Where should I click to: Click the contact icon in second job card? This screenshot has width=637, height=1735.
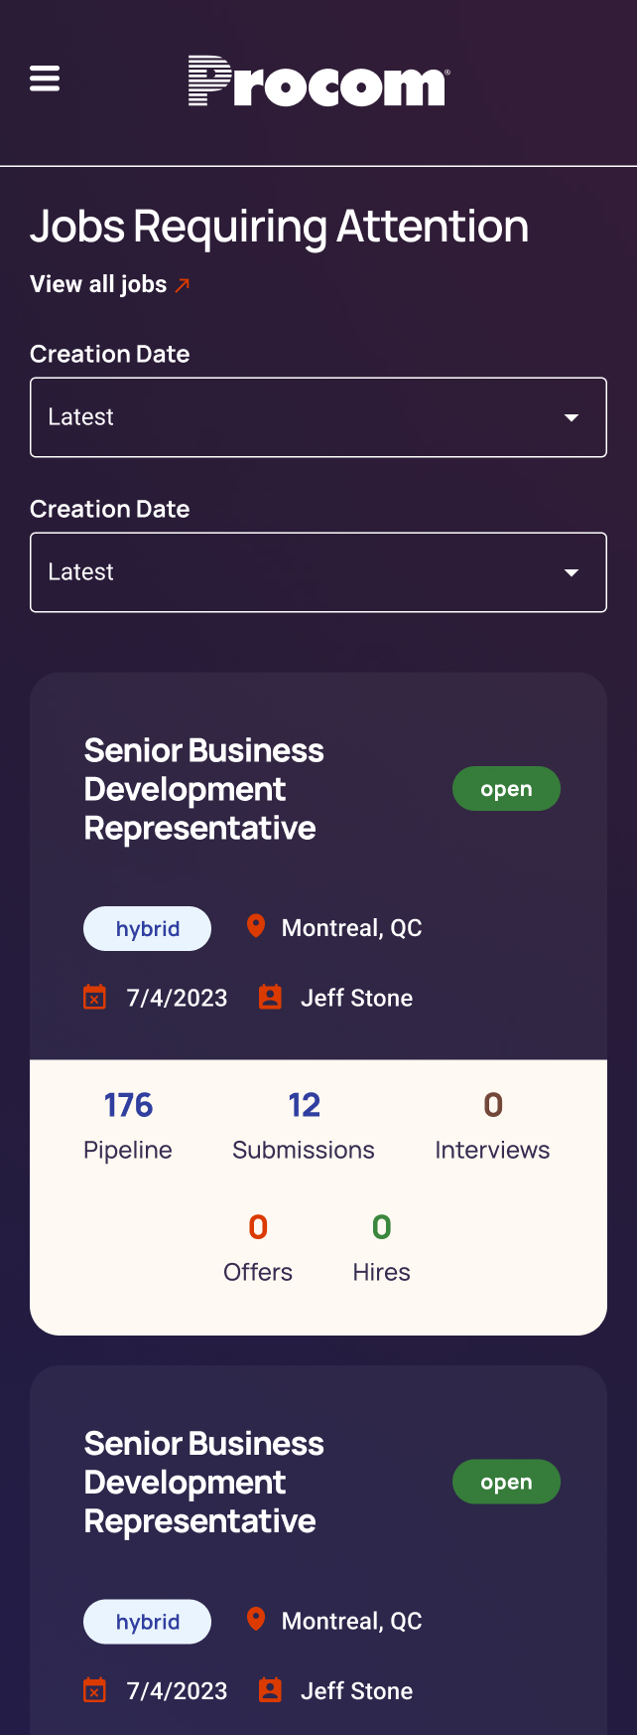pyautogui.click(x=270, y=1690)
